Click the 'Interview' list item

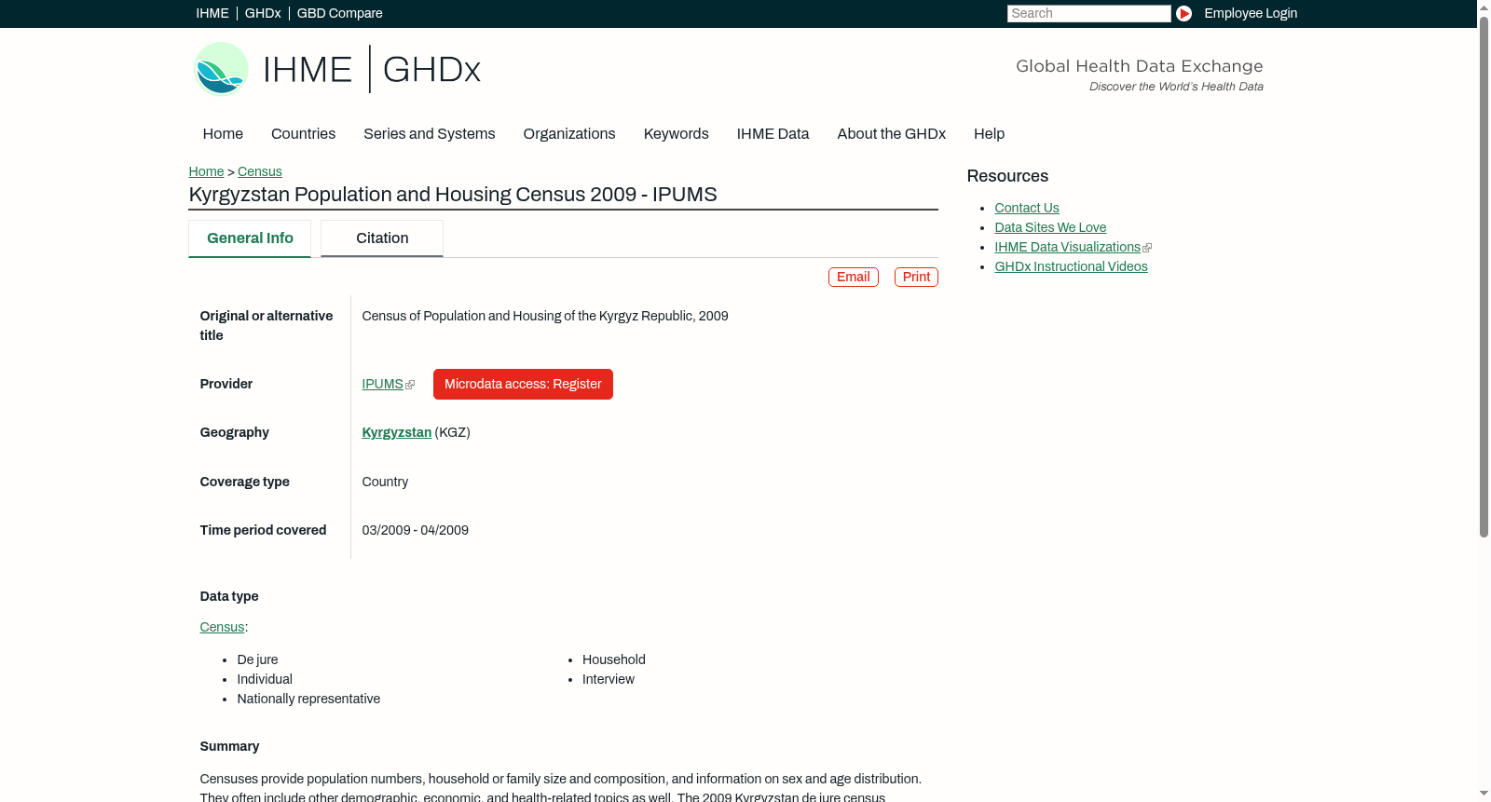609,679
